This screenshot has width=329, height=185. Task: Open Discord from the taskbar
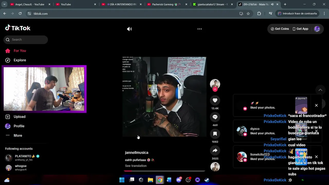pyautogui.click(x=179, y=180)
